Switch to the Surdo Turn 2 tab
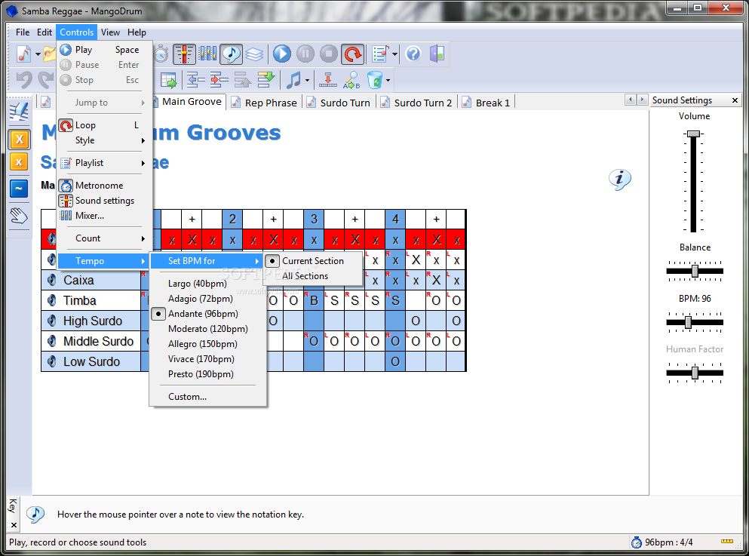This screenshot has width=749, height=556. [416, 103]
